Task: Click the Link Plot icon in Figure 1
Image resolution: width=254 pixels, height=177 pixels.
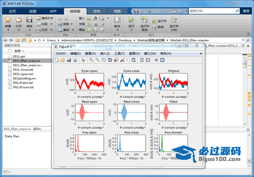Action: [x=134, y=60]
